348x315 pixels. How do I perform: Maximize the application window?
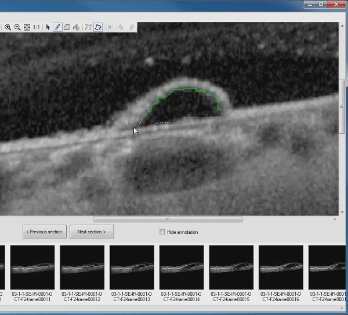321,4
